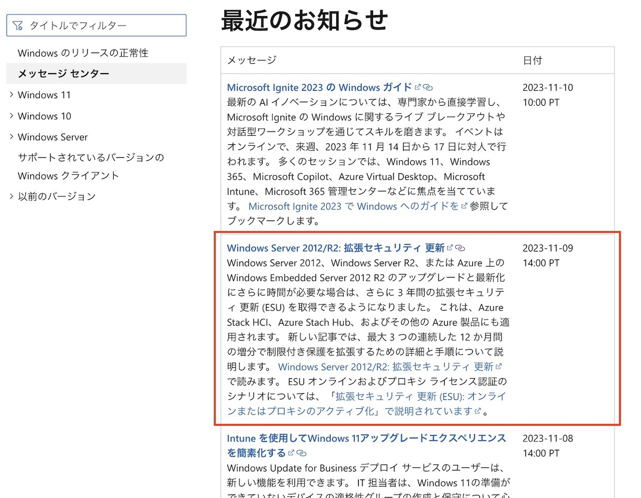Viewport: 641px width, 498px height.
Task: Click the 最近のお知らせ page heading
Action: (304, 20)
